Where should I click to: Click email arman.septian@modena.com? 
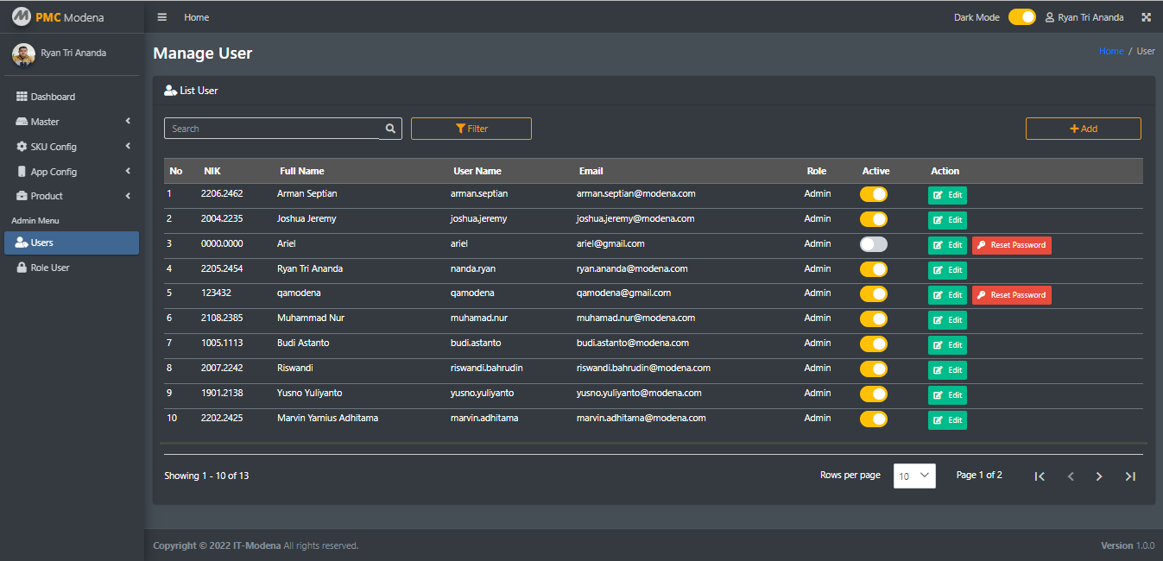point(636,193)
